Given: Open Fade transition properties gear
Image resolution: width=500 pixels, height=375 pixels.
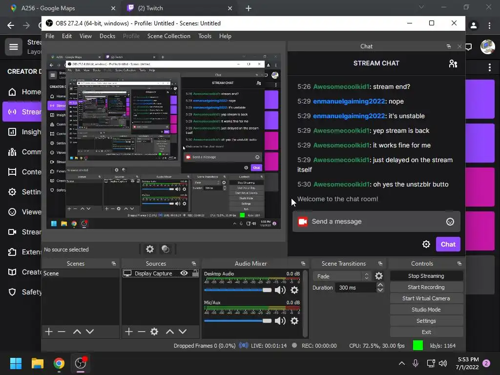Looking at the screenshot, I should click(379, 276).
